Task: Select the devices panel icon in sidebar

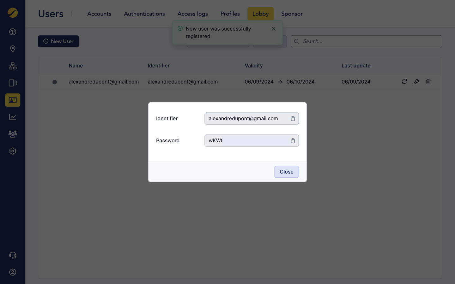Action: [13, 83]
